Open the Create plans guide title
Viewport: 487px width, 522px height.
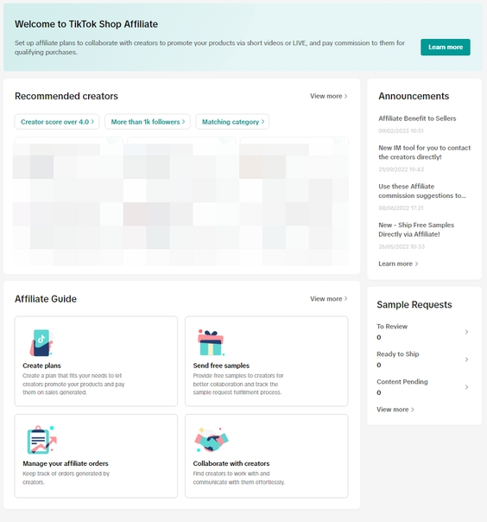41,366
